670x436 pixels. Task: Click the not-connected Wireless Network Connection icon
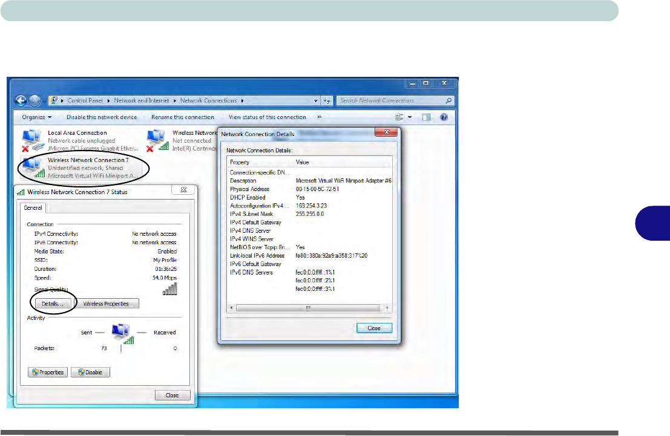[157, 140]
